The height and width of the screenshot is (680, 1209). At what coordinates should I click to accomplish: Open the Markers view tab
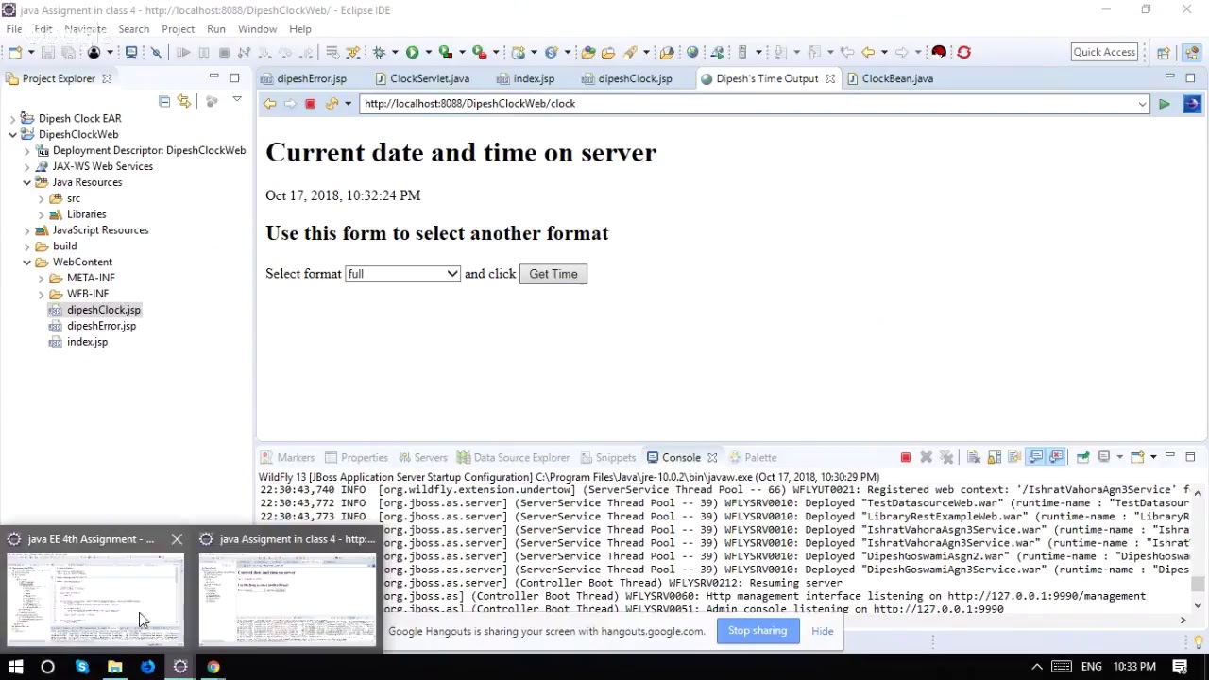click(x=288, y=458)
